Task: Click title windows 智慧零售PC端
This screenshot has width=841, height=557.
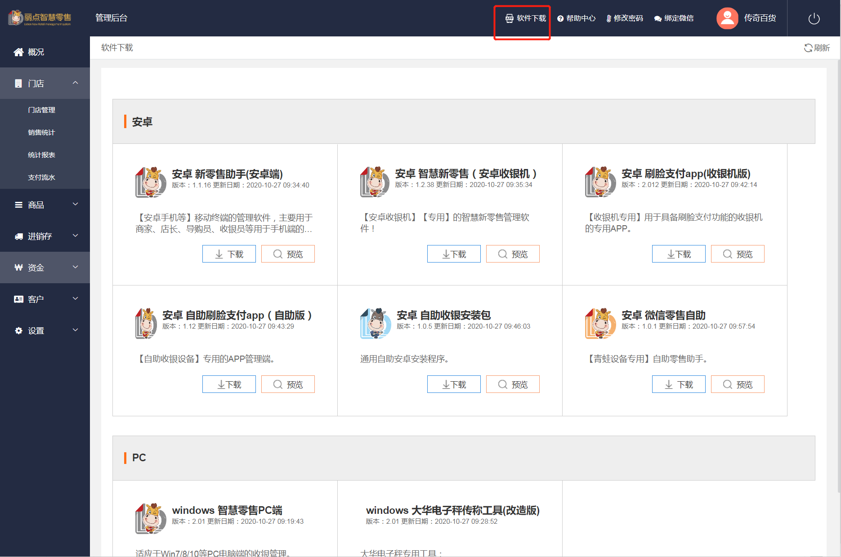Action: pos(227,510)
